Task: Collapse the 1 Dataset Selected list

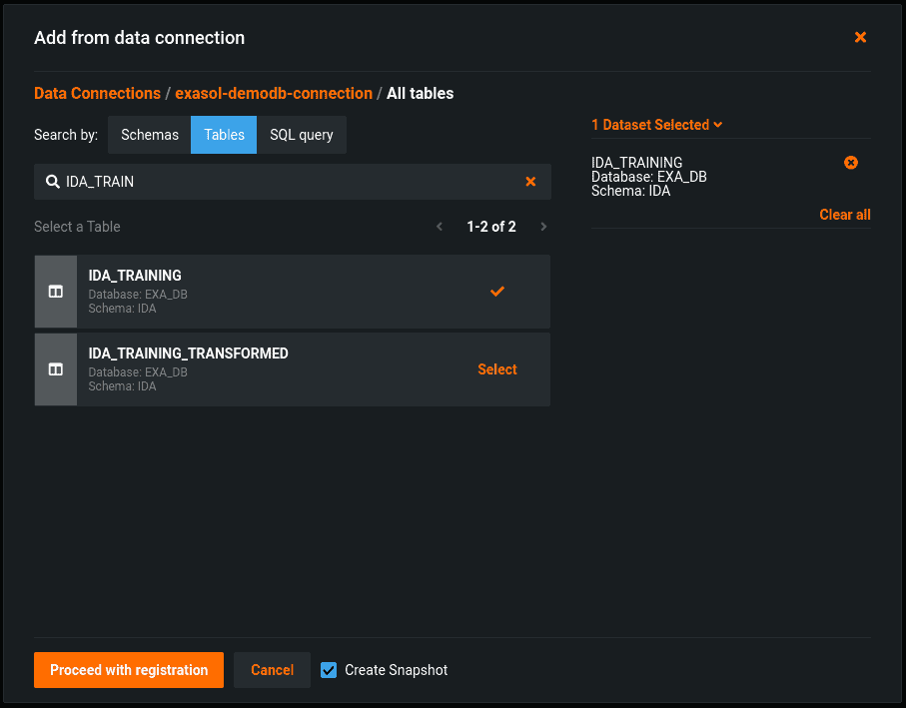Action: (x=656, y=125)
